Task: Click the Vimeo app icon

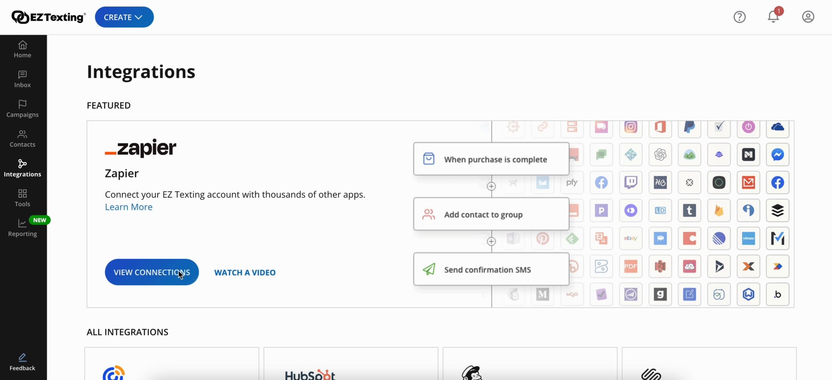Action: [x=748, y=239]
